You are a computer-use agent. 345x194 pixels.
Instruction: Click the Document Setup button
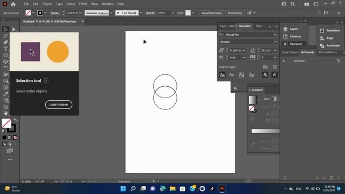pos(211,13)
